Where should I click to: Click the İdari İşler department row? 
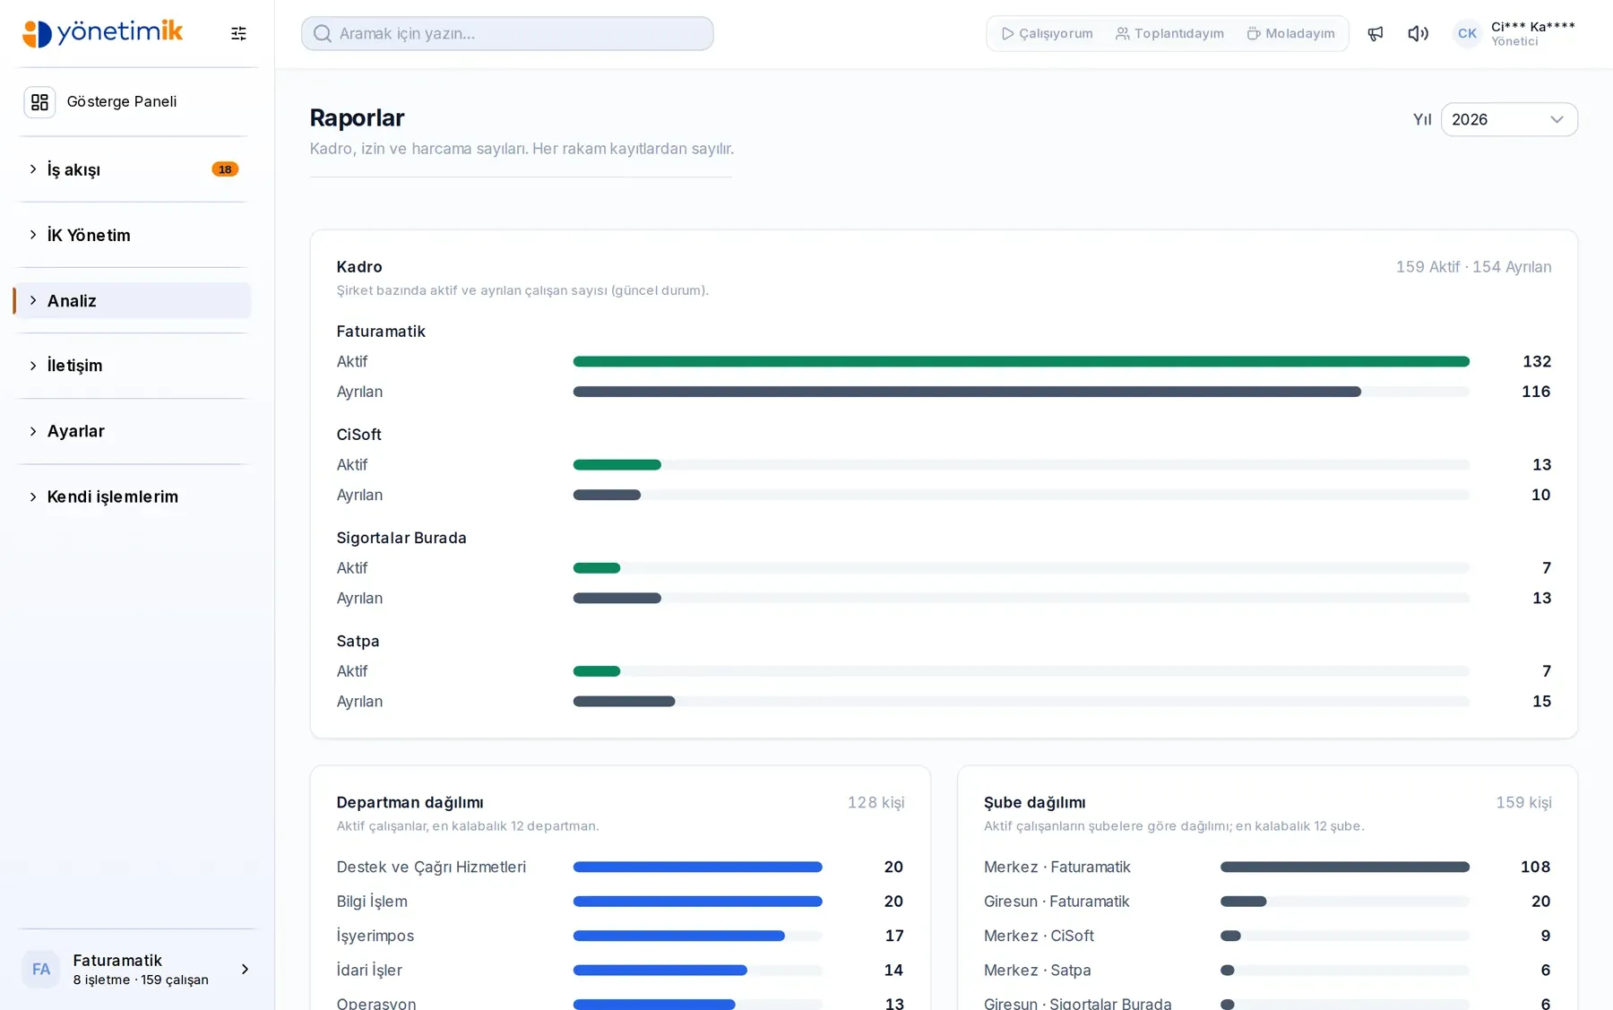pos(620,970)
